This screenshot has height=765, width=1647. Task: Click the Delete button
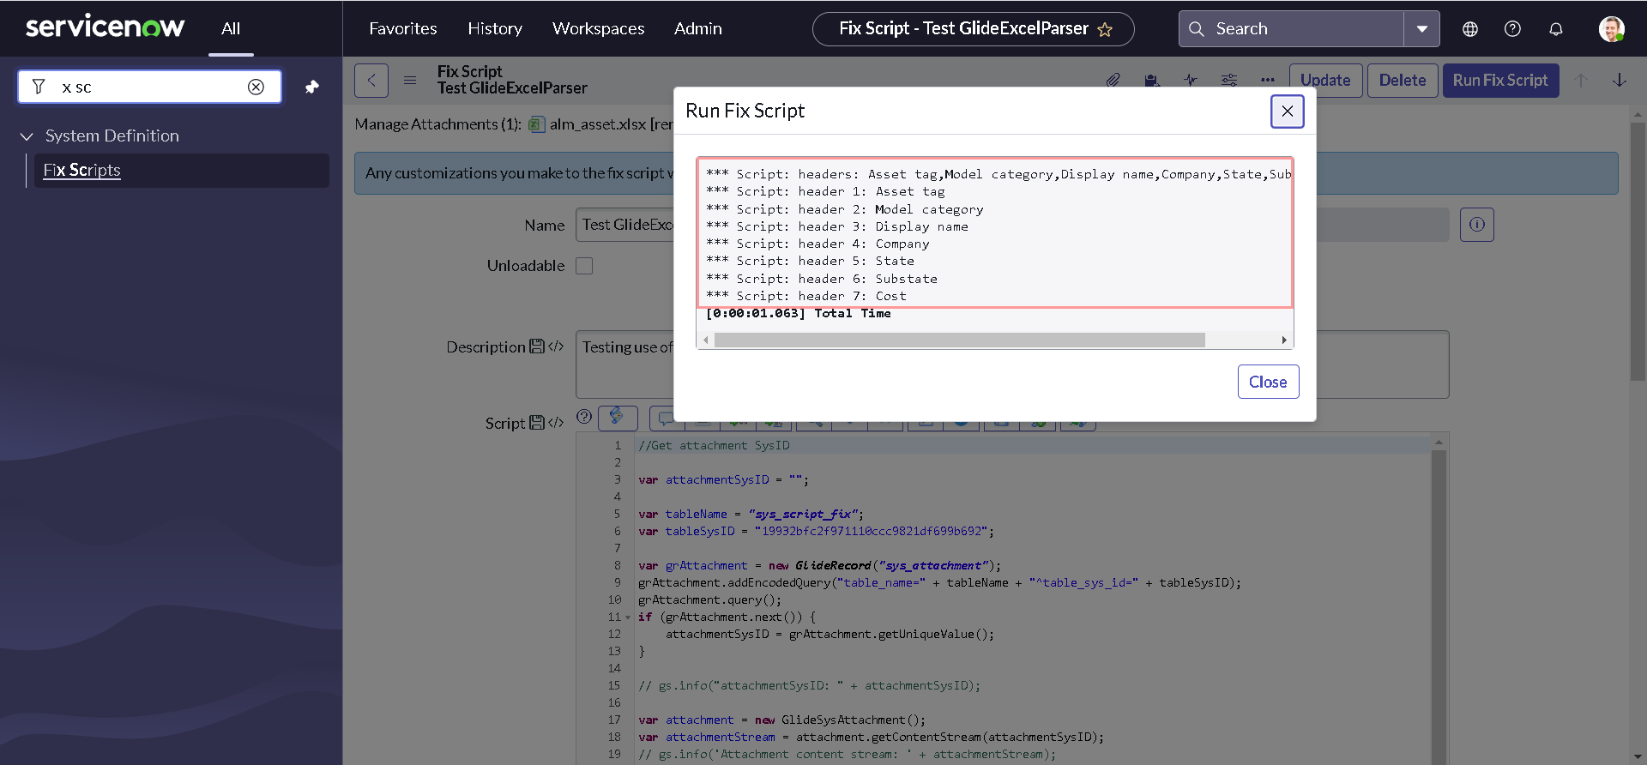(1403, 81)
